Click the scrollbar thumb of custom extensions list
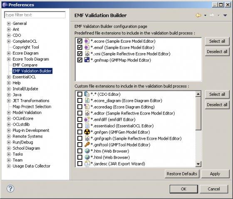The height and width of the screenshot is (199, 233). pyautogui.click(x=198, y=114)
